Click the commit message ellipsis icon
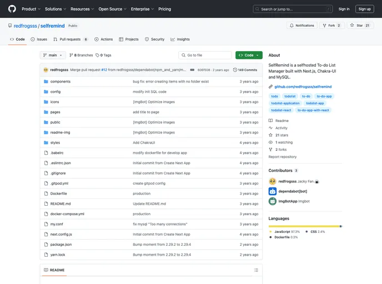The height and width of the screenshot is (284, 382). [x=192, y=70]
